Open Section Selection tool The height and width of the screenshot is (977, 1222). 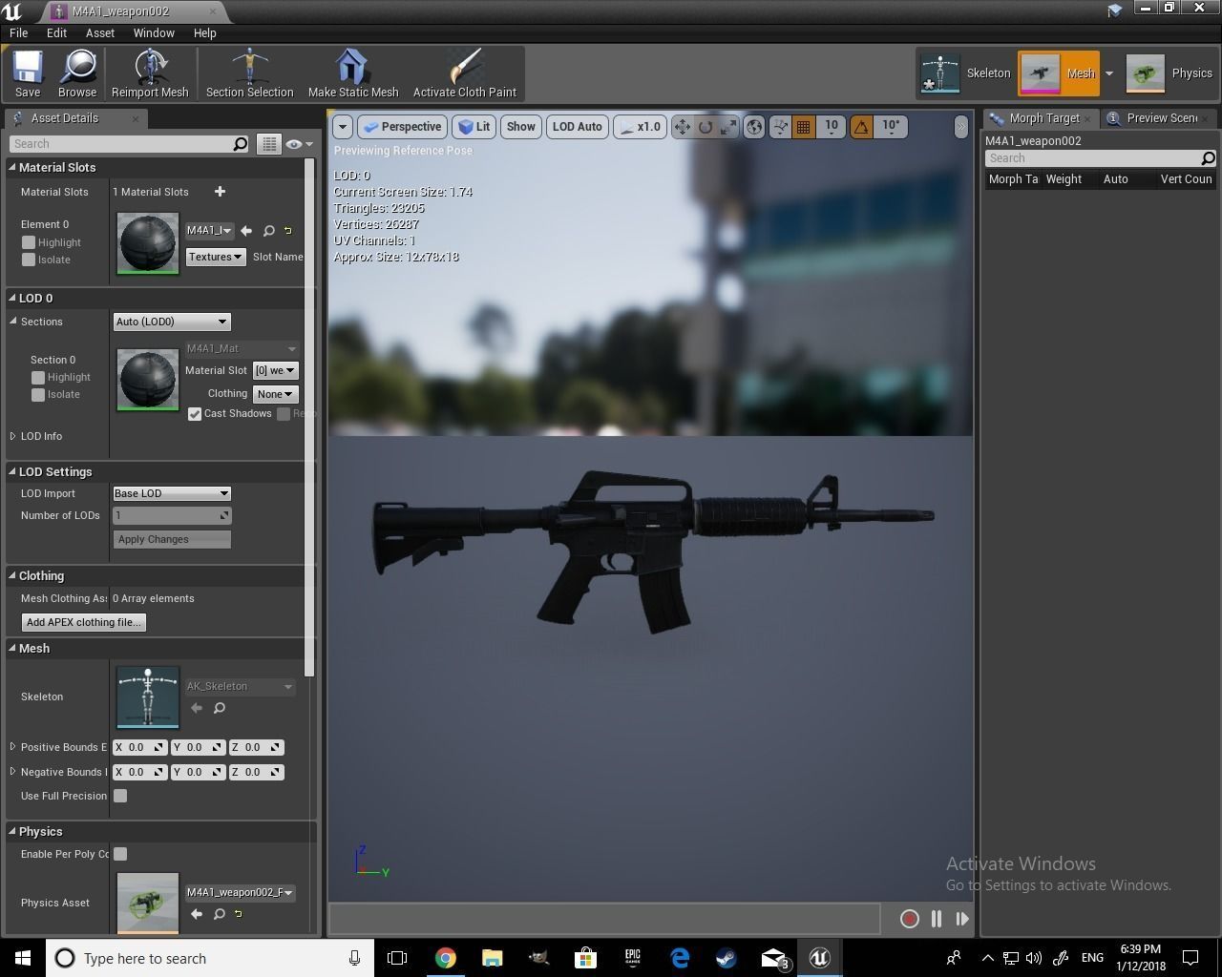click(x=249, y=74)
